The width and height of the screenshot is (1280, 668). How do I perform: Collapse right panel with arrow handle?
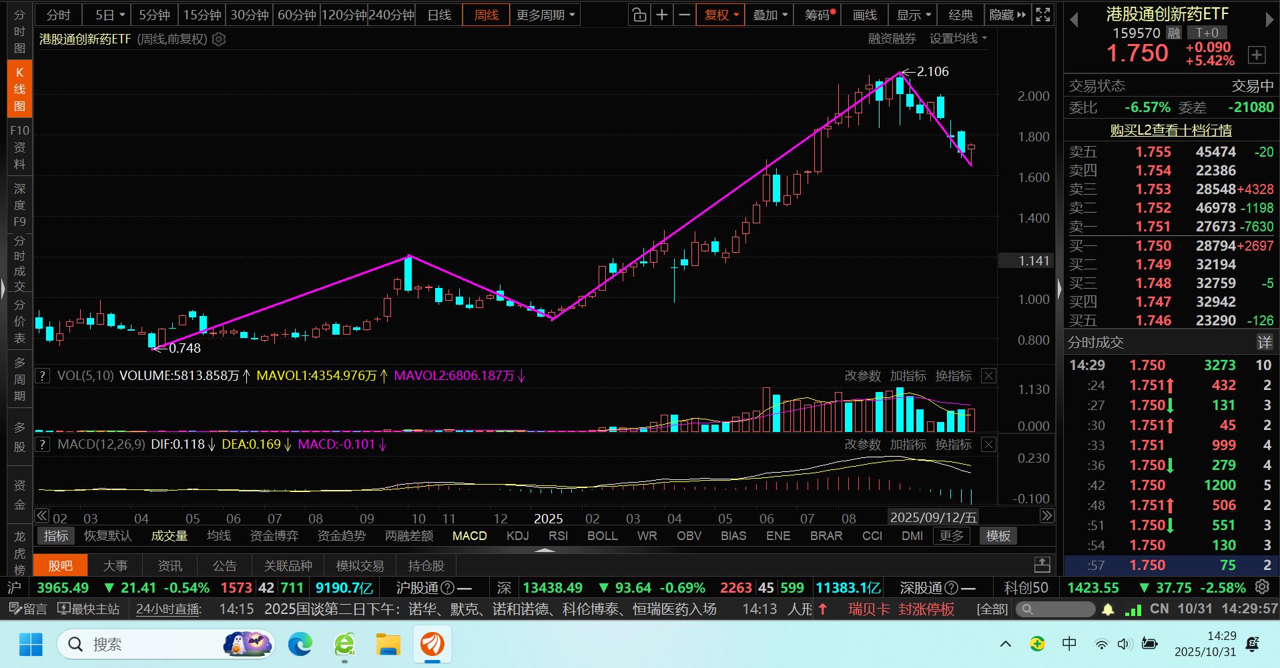(x=1059, y=289)
